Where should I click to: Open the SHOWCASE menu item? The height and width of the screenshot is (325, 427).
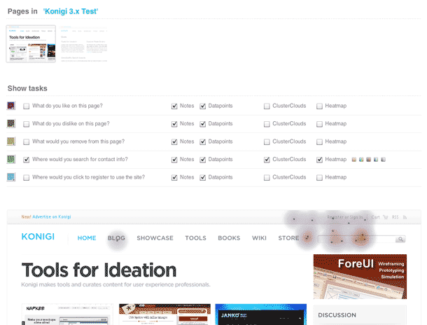tap(155, 238)
